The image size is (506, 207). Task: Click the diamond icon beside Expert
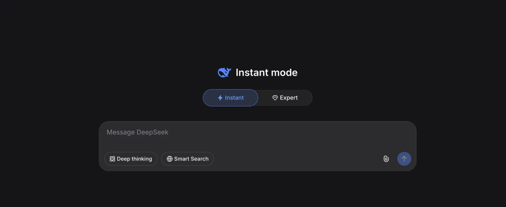click(x=275, y=98)
